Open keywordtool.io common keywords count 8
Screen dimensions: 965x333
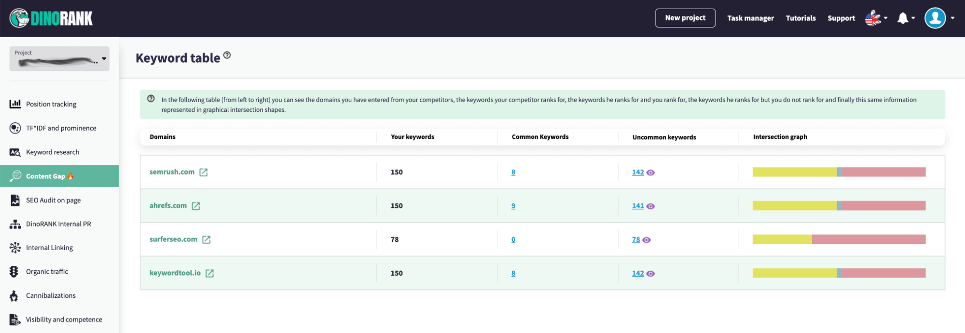point(513,273)
